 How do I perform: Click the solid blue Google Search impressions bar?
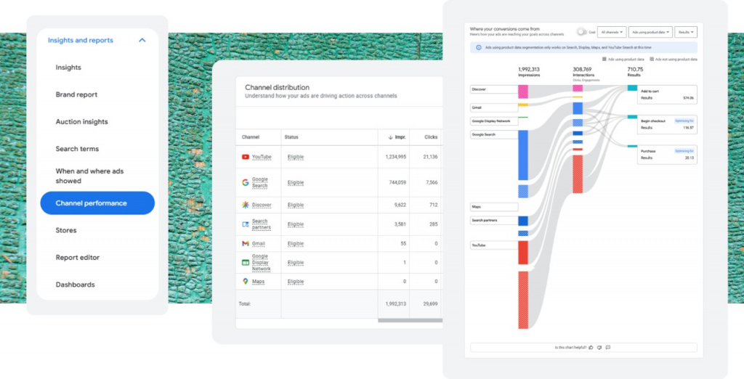[x=523, y=155]
